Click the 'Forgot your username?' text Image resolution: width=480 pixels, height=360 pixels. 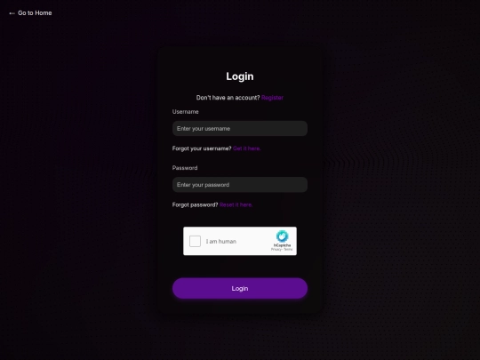[202, 148]
